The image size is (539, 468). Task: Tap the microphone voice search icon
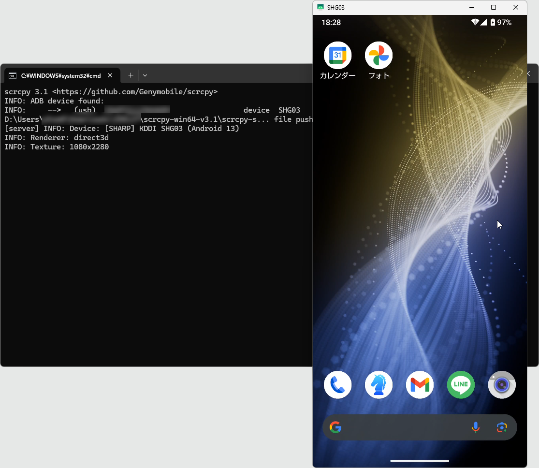pyautogui.click(x=476, y=427)
